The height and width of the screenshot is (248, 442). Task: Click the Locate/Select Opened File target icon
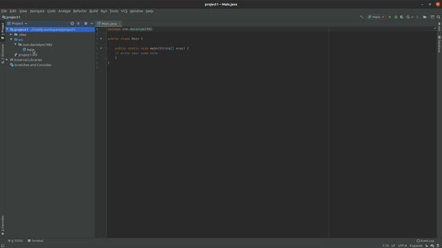tap(72, 23)
